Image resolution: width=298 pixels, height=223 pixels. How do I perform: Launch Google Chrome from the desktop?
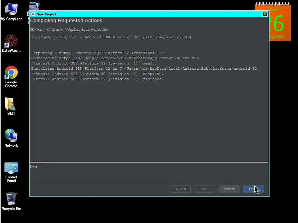coord(11,77)
